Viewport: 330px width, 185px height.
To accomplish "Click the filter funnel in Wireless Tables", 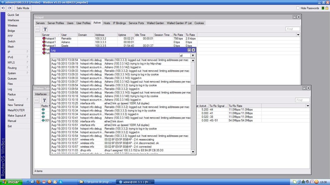I will click(44, 100).
